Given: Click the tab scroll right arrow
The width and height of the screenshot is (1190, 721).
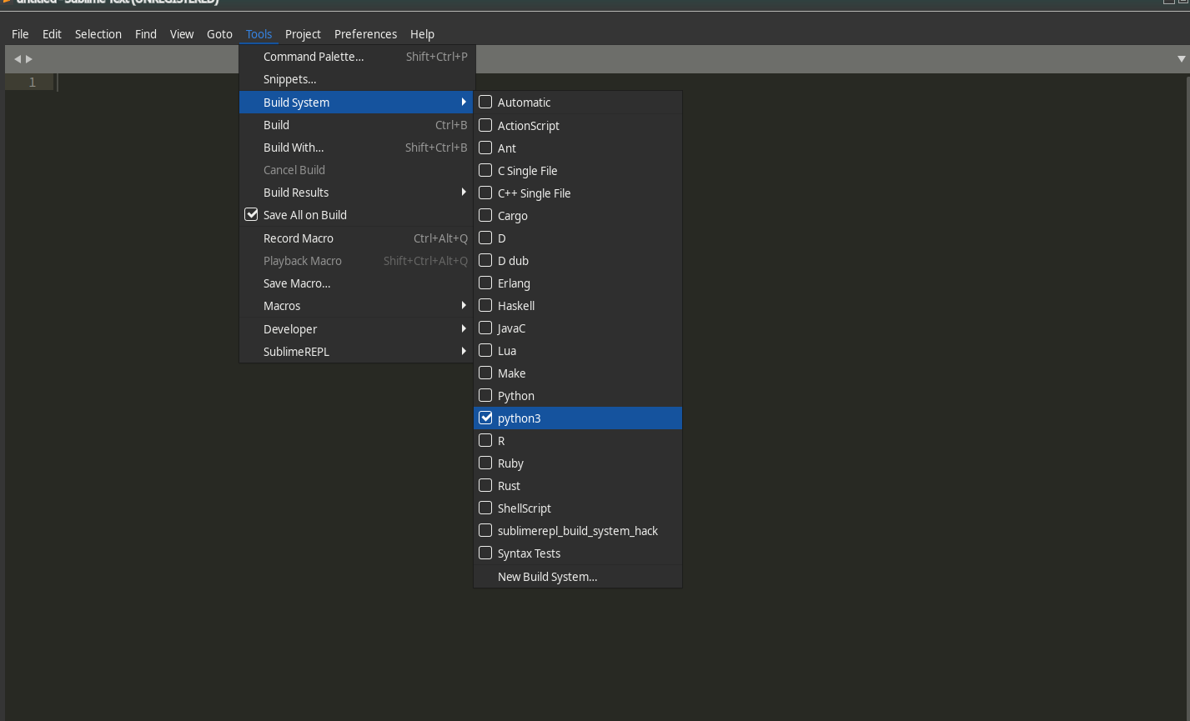Looking at the screenshot, I should point(29,59).
